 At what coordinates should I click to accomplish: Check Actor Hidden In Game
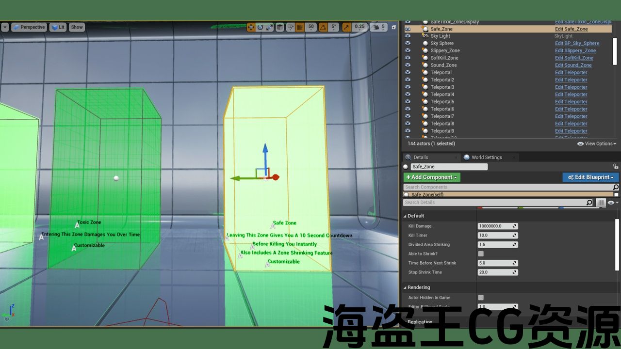(x=481, y=298)
